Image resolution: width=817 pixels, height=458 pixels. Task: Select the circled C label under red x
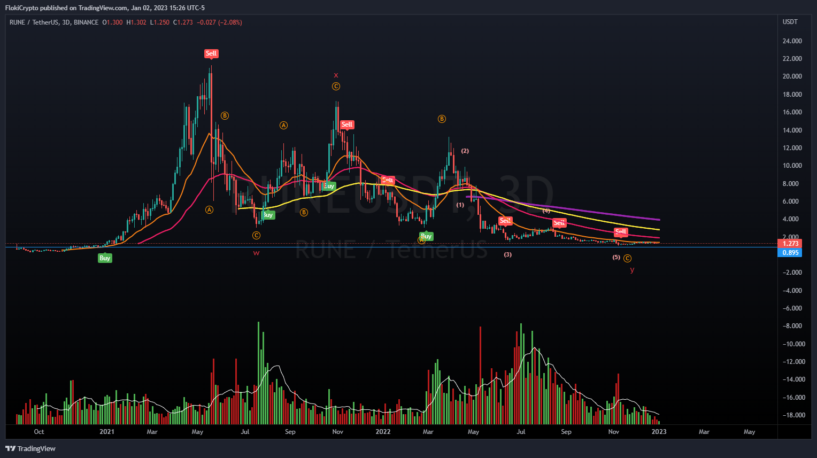336,87
